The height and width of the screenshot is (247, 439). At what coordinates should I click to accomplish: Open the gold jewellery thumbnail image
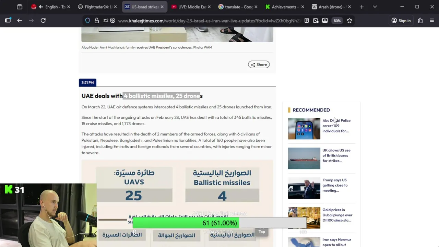pyautogui.click(x=304, y=218)
